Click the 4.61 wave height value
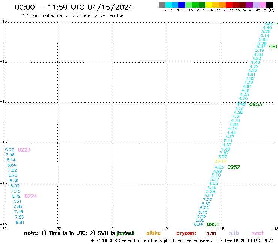 click(251, 75)
